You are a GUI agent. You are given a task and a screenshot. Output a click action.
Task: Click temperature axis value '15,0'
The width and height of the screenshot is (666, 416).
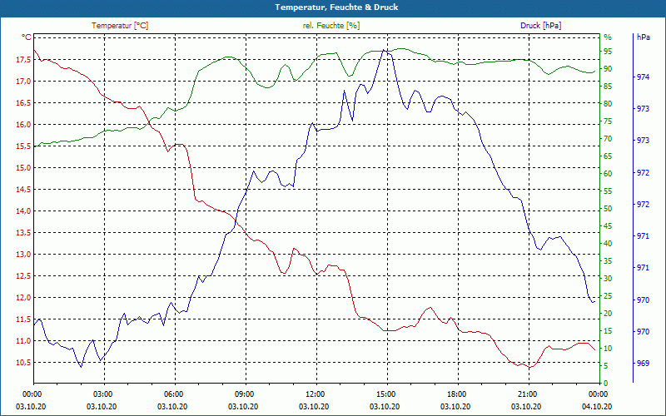click(x=23, y=168)
